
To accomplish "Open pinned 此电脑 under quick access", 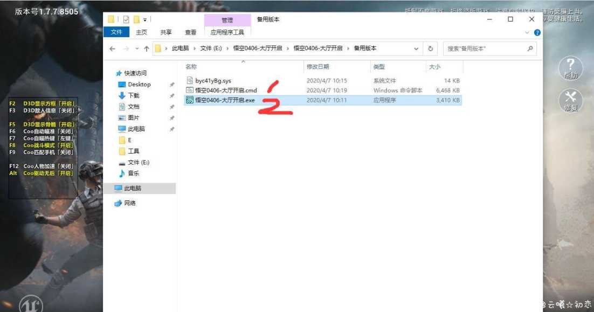I will 136,129.
